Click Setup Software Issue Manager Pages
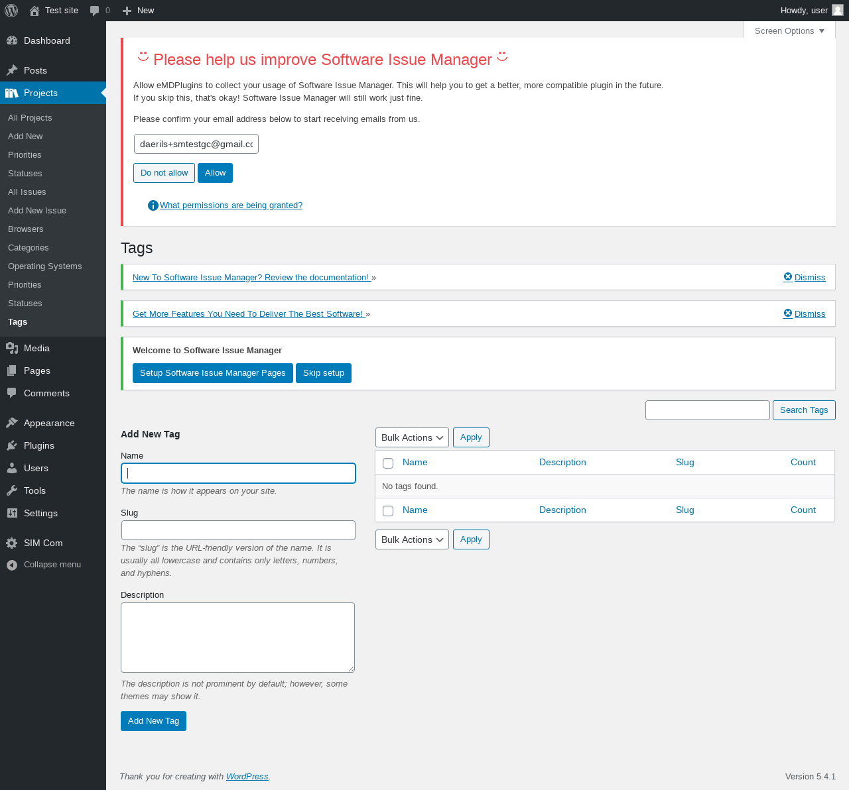The width and height of the screenshot is (849, 790). pos(212,373)
